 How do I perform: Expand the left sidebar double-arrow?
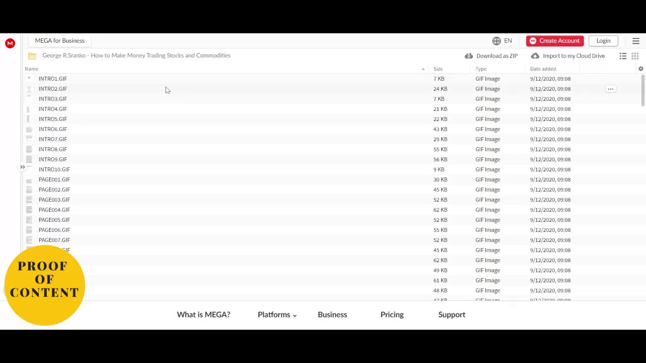click(22, 167)
